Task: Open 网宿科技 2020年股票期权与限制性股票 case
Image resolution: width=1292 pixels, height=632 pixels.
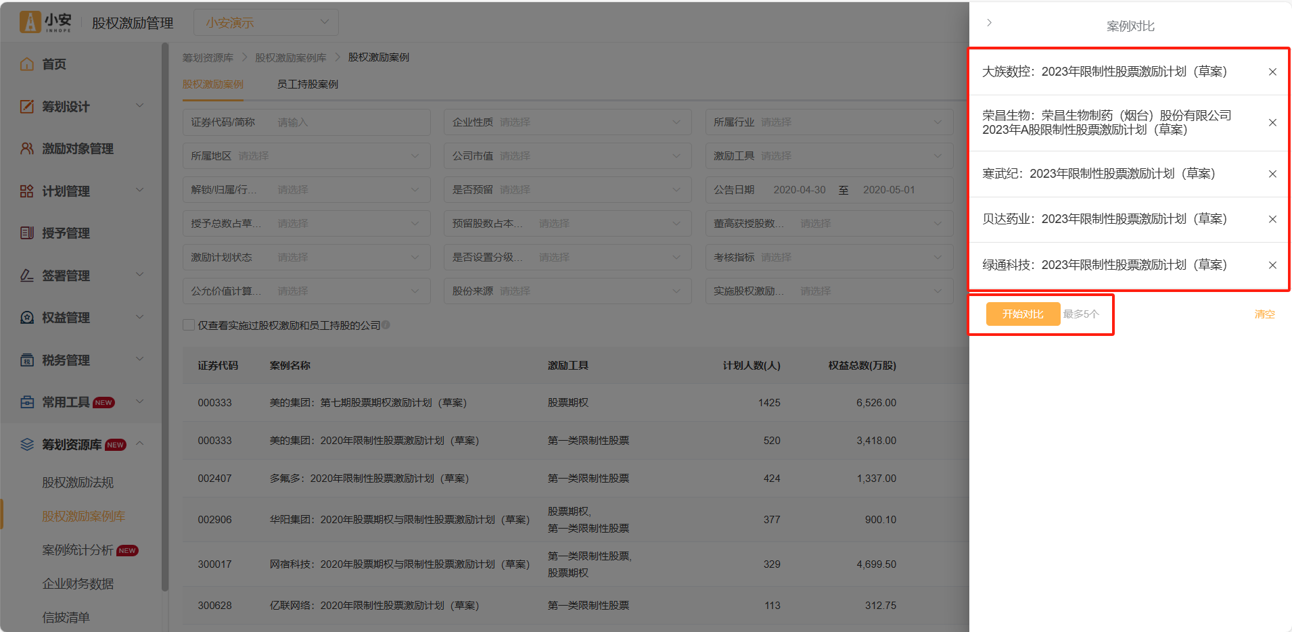Action: [x=400, y=564]
